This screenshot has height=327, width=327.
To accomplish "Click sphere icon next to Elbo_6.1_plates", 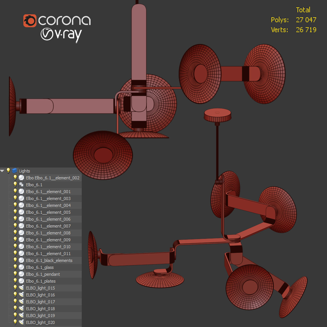I will (x=21, y=281).
